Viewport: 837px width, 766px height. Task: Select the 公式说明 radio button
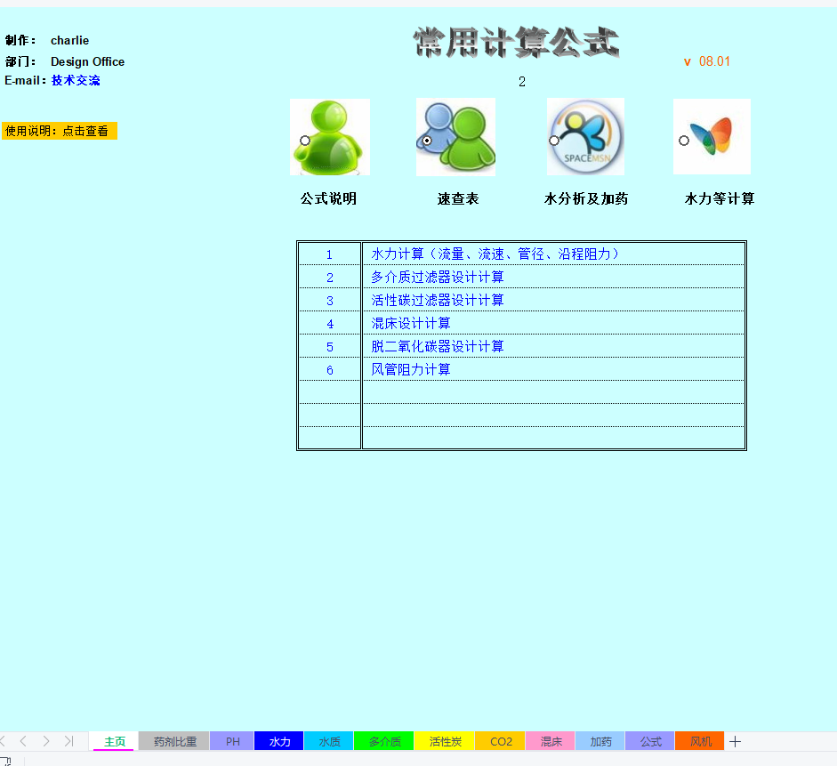(x=305, y=141)
